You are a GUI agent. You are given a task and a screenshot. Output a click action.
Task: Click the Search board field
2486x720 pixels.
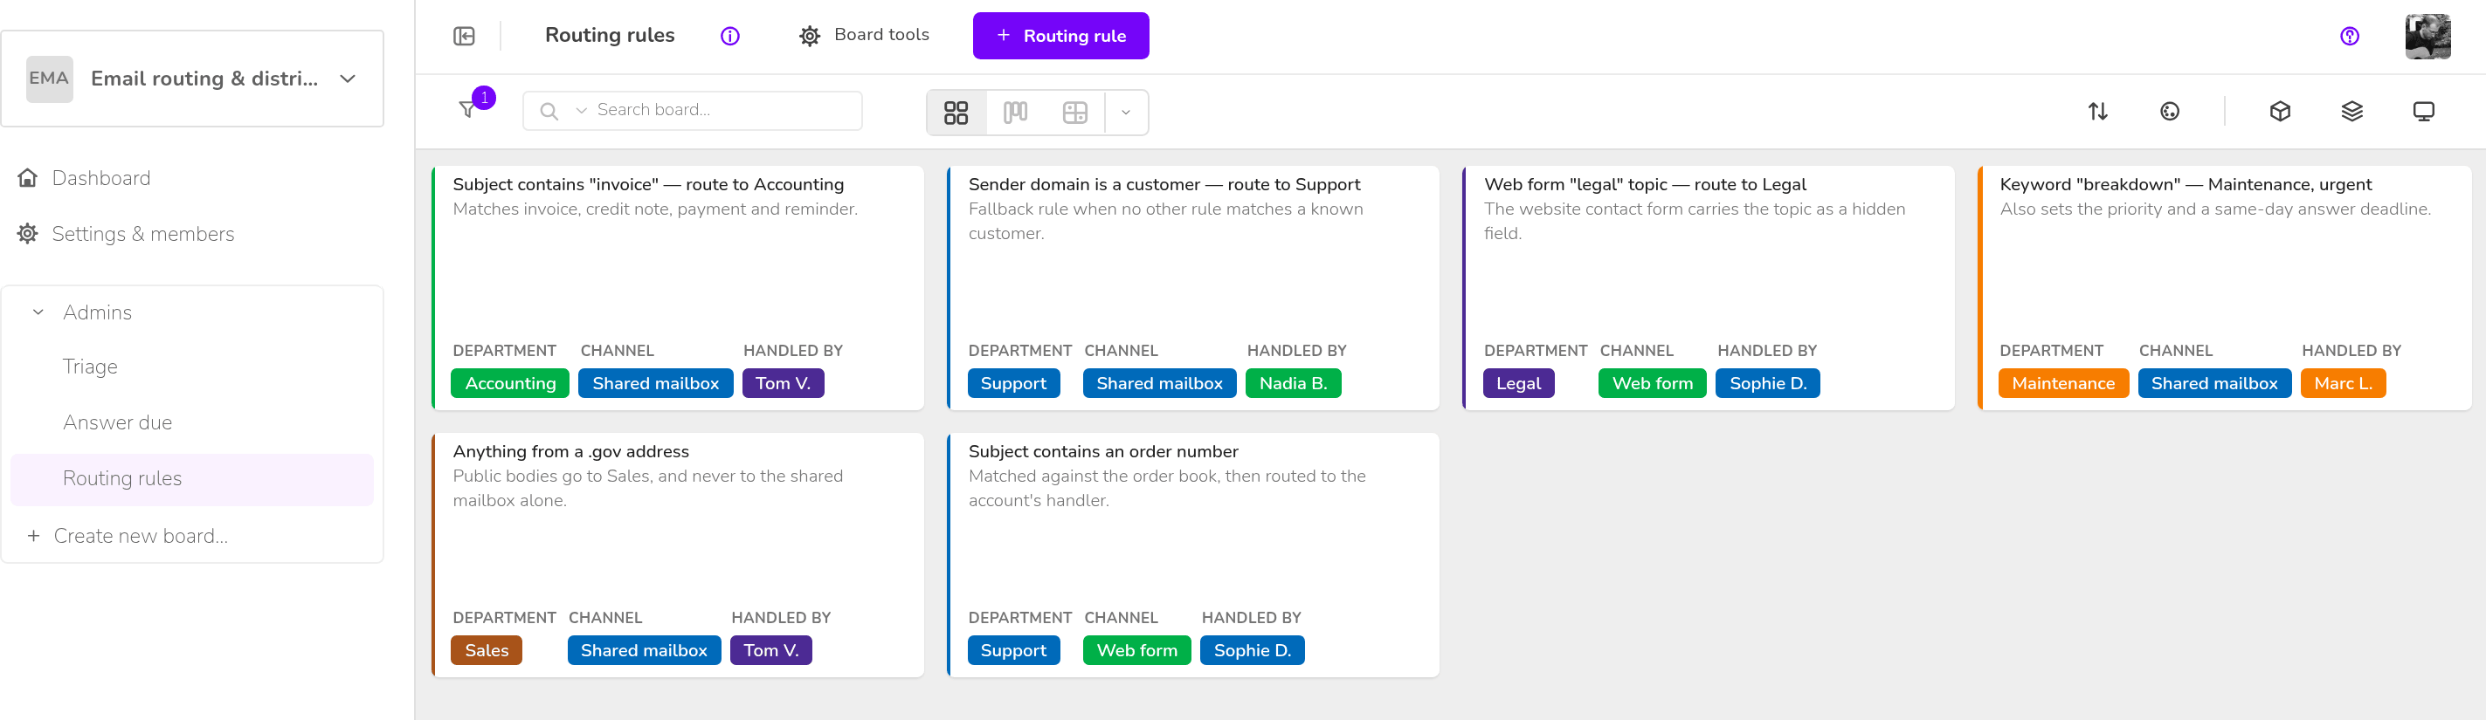click(692, 110)
